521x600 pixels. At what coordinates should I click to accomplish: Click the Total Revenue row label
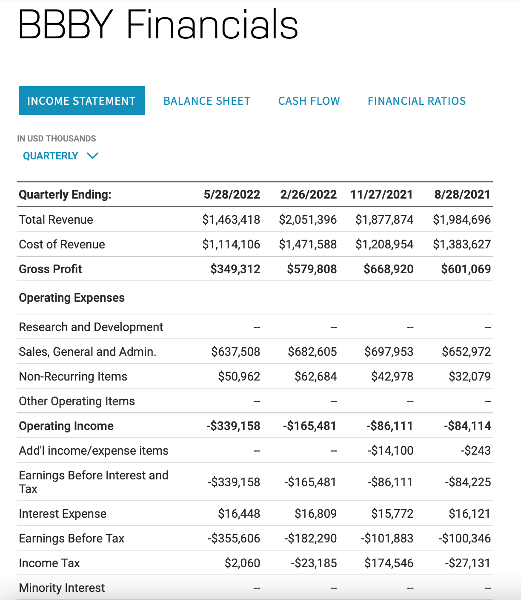click(56, 219)
